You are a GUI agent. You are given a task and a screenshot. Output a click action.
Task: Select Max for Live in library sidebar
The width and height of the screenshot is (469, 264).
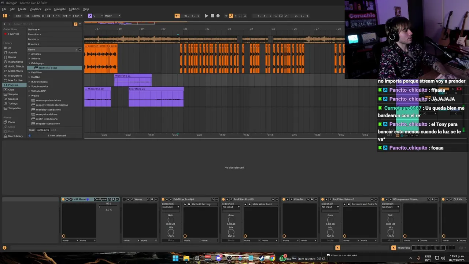pyautogui.click(x=15, y=80)
